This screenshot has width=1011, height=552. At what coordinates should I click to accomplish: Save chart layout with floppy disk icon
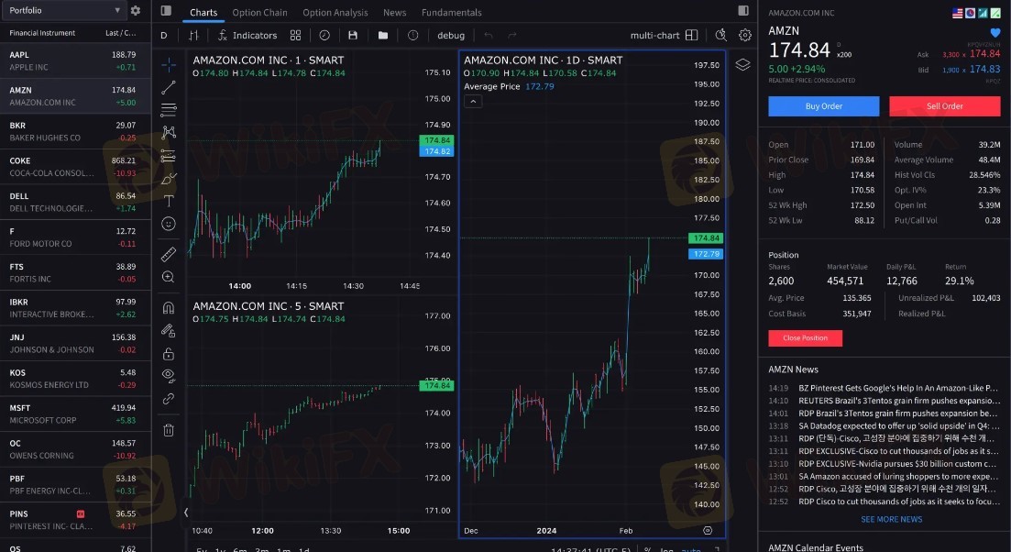pos(353,35)
